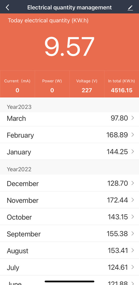Viewport: 139px width, 285px height.
Task: Tap the Power (W) cell
Action: point(52,84)
